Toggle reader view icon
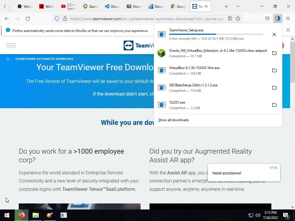This screenshot has width=295, height=221. (230, 18)
